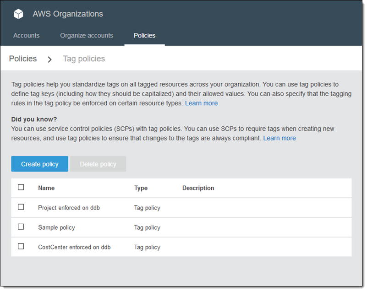Toggle the select-all checkbox in header

click(x=21, y=187)
